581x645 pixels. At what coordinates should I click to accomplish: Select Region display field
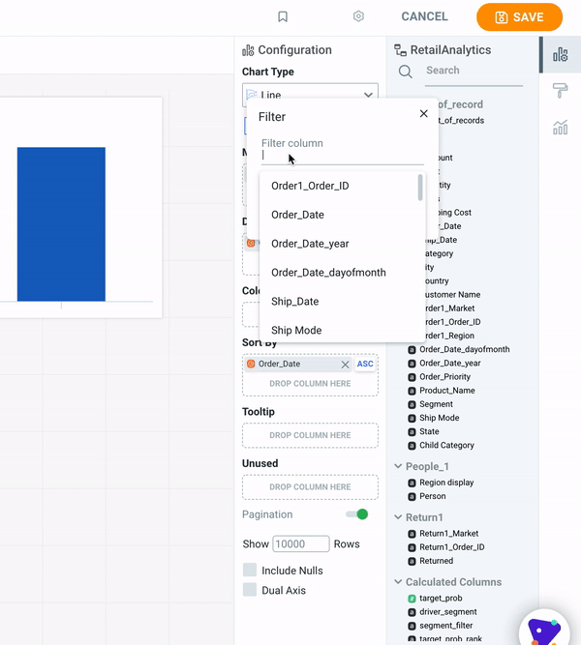[x=446, y=483]
